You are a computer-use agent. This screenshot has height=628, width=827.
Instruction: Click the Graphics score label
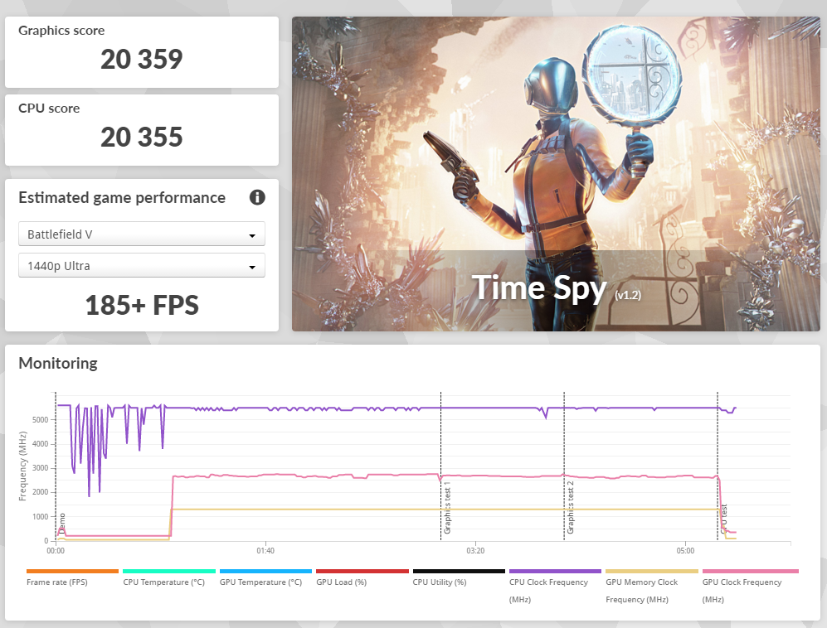click(x=61, y=31)
